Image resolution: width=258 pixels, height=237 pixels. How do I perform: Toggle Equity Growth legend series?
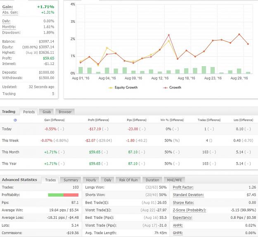(123, 88)
